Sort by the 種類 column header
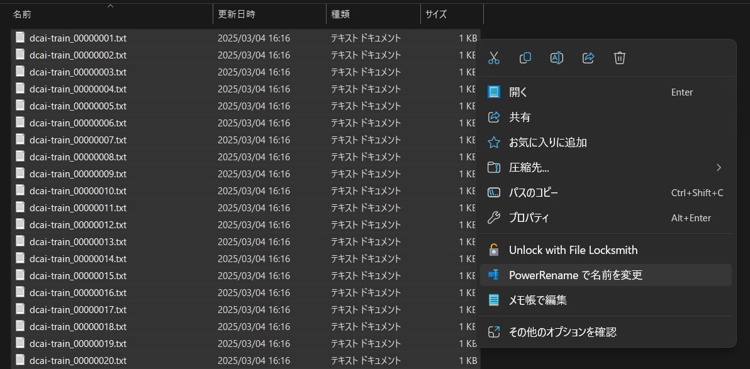The width and height of the screenshot is (750, 369). click(374, 14)
